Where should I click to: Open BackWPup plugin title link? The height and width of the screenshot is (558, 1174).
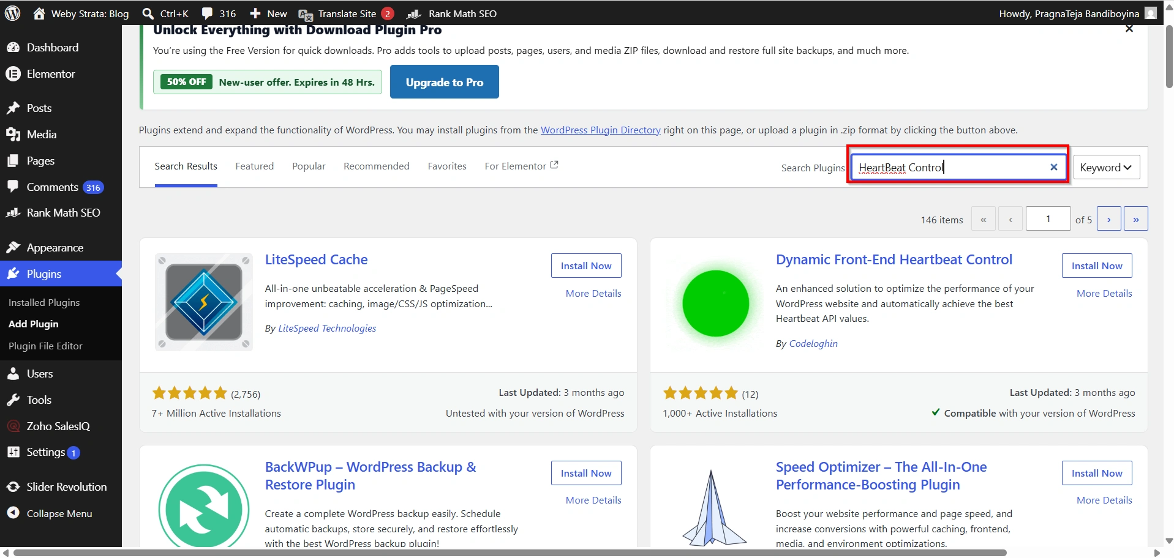(370, 475)
